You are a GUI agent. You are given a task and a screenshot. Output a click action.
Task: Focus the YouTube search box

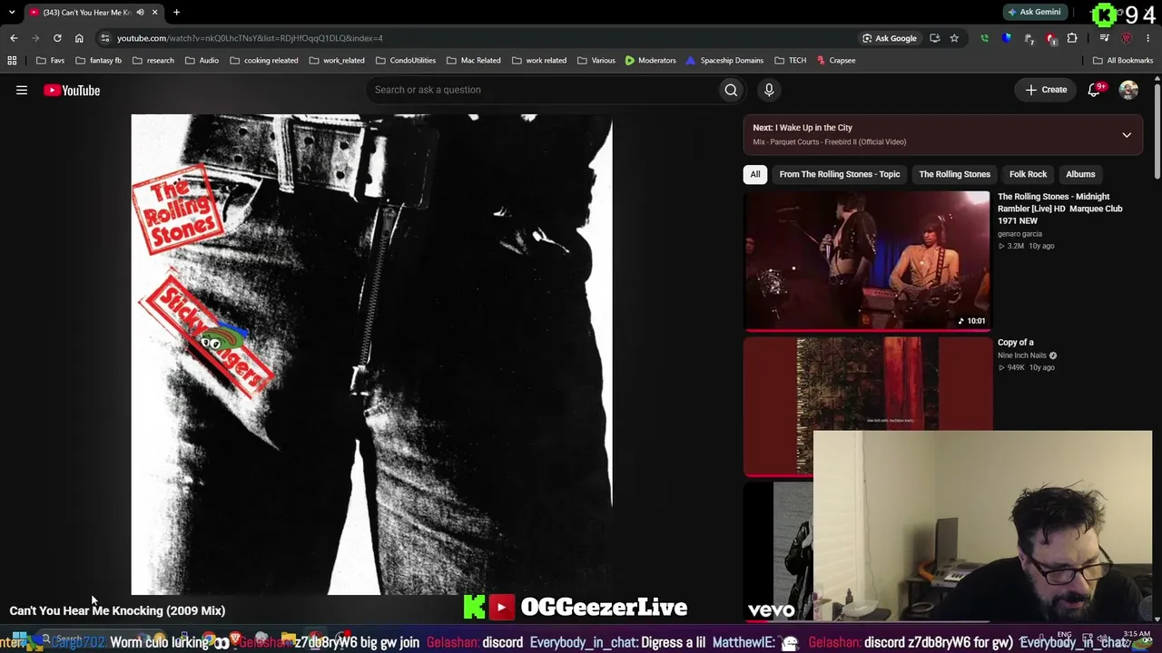click(541, 90)
